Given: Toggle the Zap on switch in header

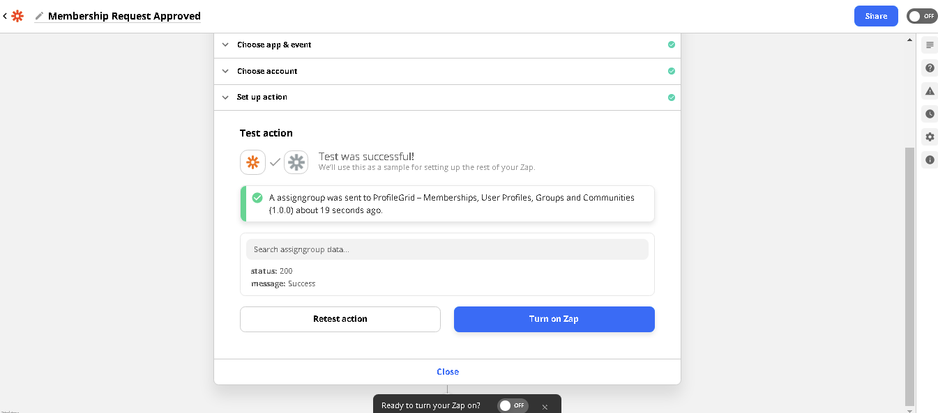Looking at the screenshot, I should (x=921, y=16).
